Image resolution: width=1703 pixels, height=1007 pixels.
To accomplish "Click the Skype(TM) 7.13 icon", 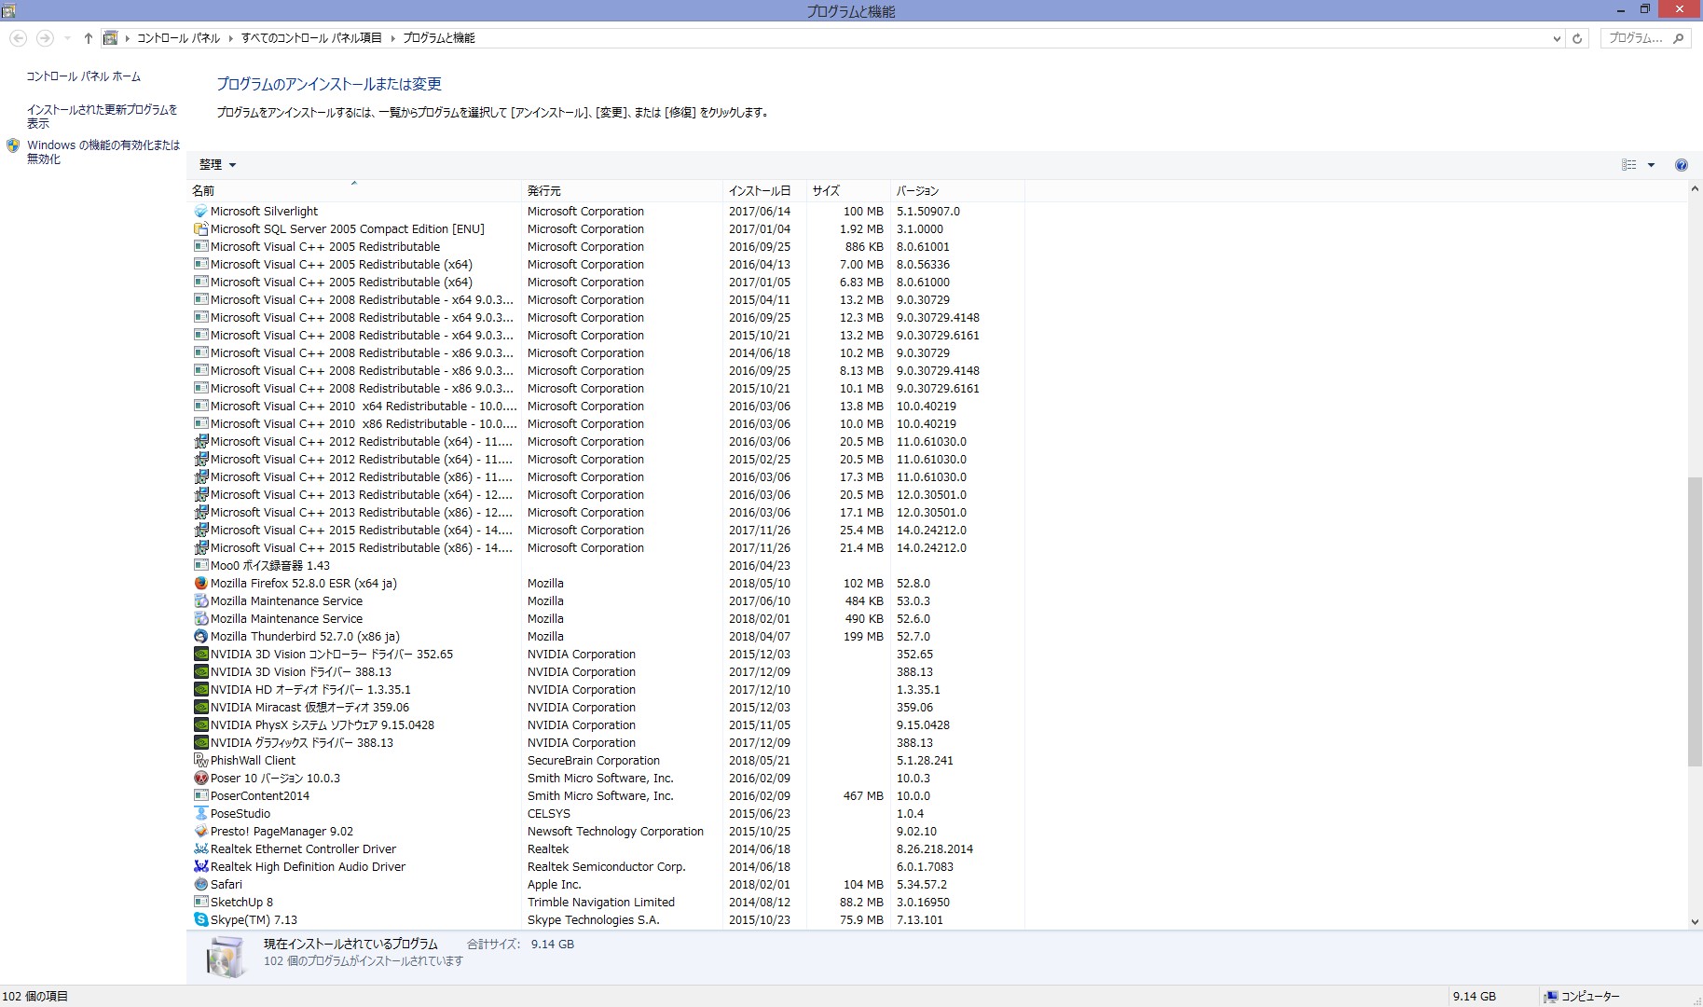I will [200, 920].
